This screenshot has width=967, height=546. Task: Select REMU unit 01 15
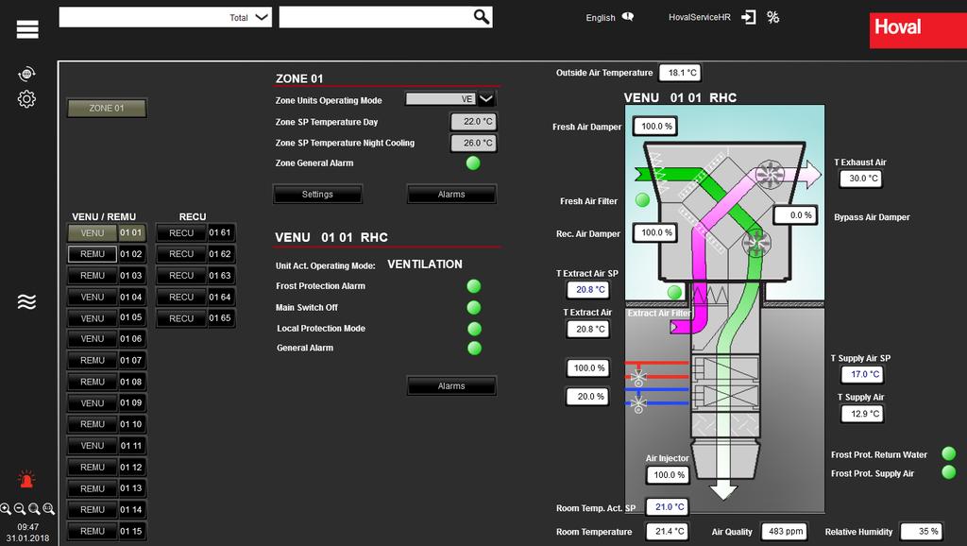[107, 531]
